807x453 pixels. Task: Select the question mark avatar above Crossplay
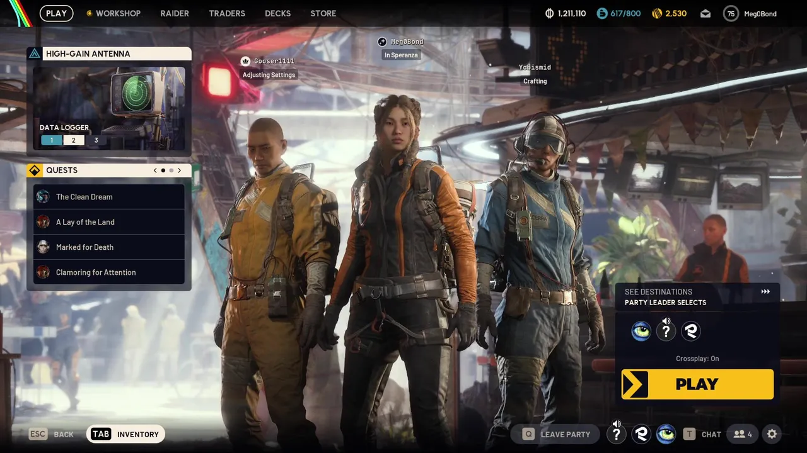pos(666,331)
